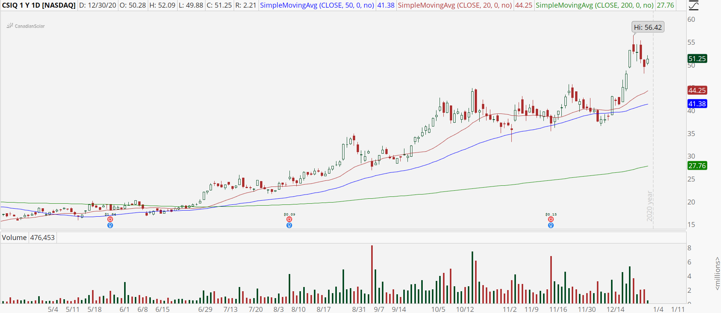Click the CSIQ 1 Y 1D [NASDAQ] symbol label
The height and width of the screenshot is (313, 721).
click(39, 5)
